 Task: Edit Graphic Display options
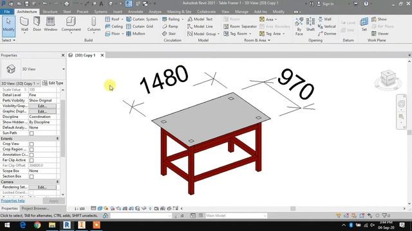[x=42, y=111]
